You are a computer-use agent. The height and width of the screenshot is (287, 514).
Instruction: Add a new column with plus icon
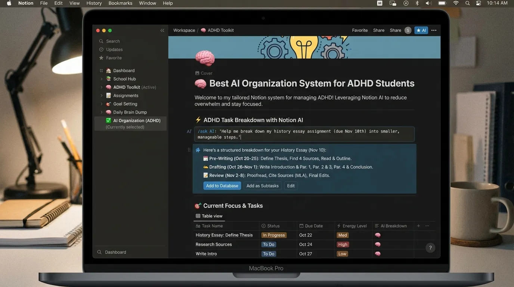click(418, 226)
